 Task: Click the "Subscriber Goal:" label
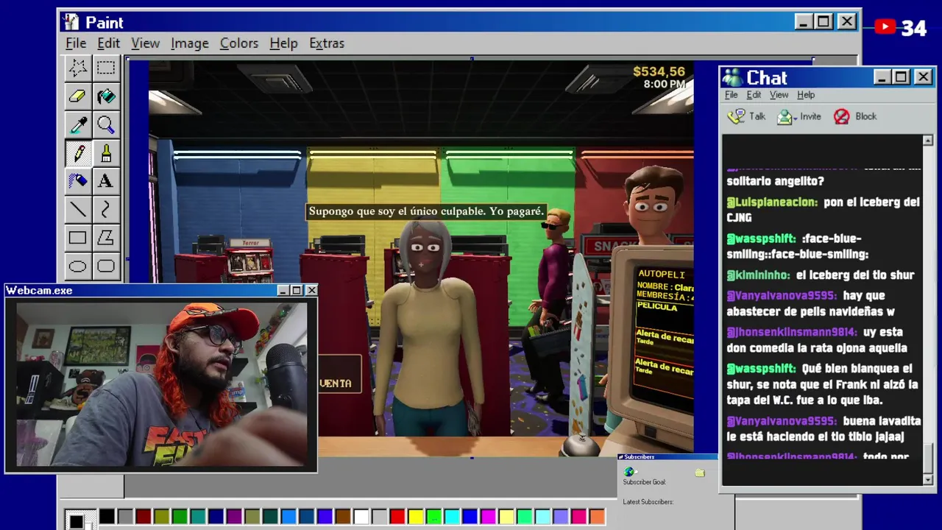point(644,482)
